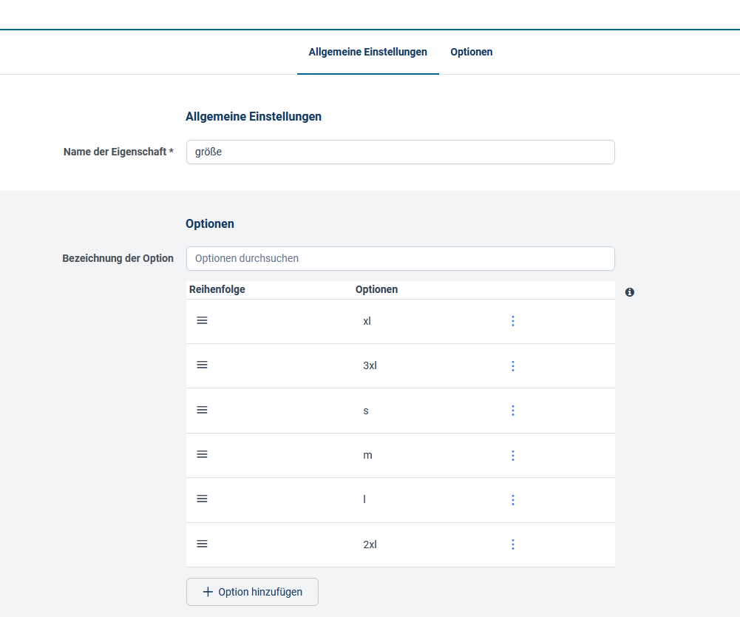Click the info icon beside options table
740x617 pixels.
tap(630, 292)
